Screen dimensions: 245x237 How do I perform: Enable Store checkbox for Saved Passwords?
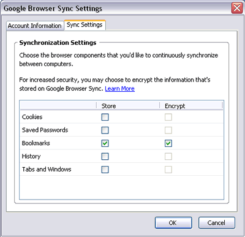tap(105, 130)
